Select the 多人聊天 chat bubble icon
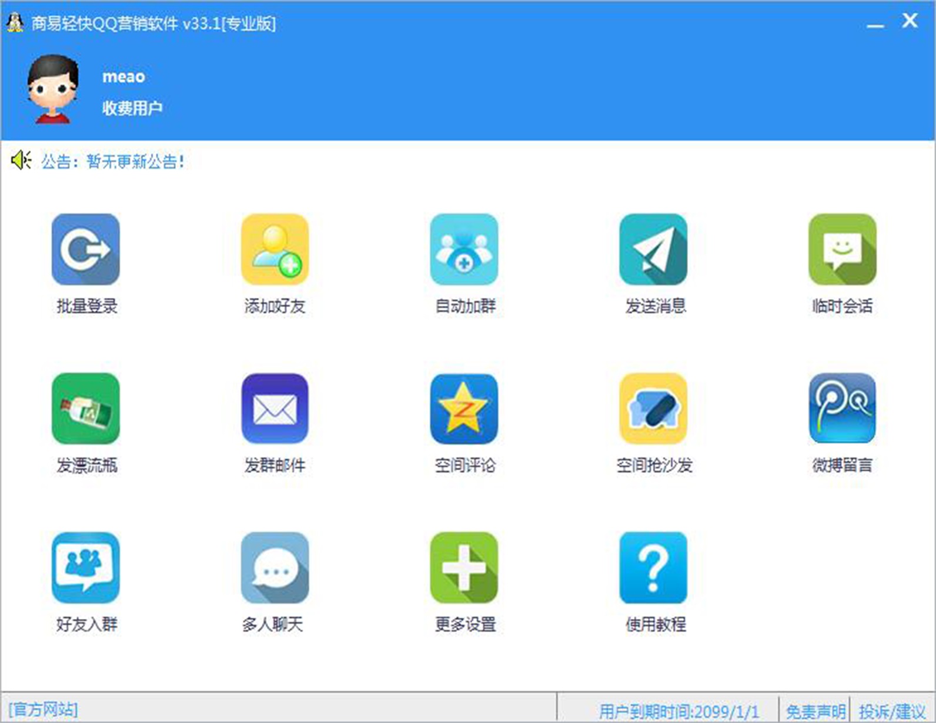 click(275, 568)
